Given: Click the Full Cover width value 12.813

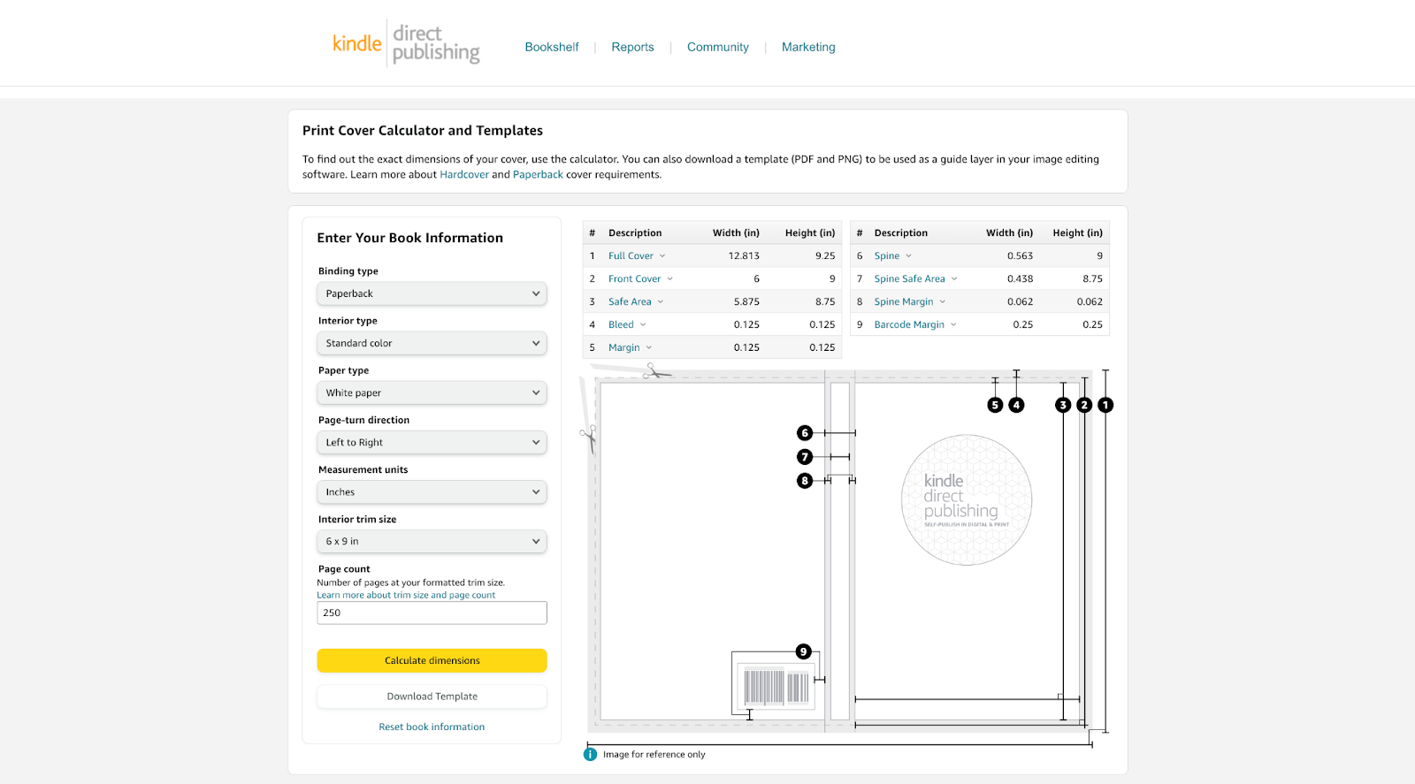Looking at the screenshot, I should pyautogui.click(x=744, y=255).
